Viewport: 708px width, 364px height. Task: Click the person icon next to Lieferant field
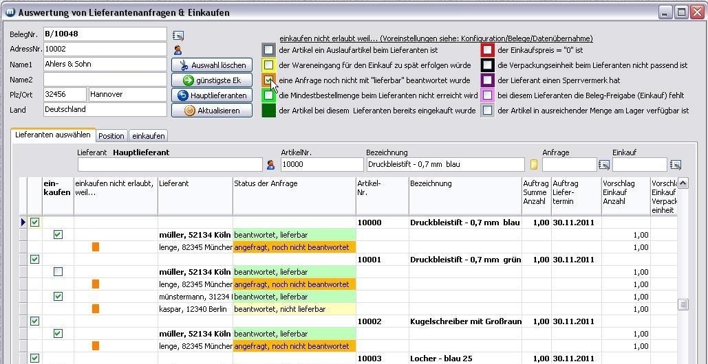[x=270, y=165]
